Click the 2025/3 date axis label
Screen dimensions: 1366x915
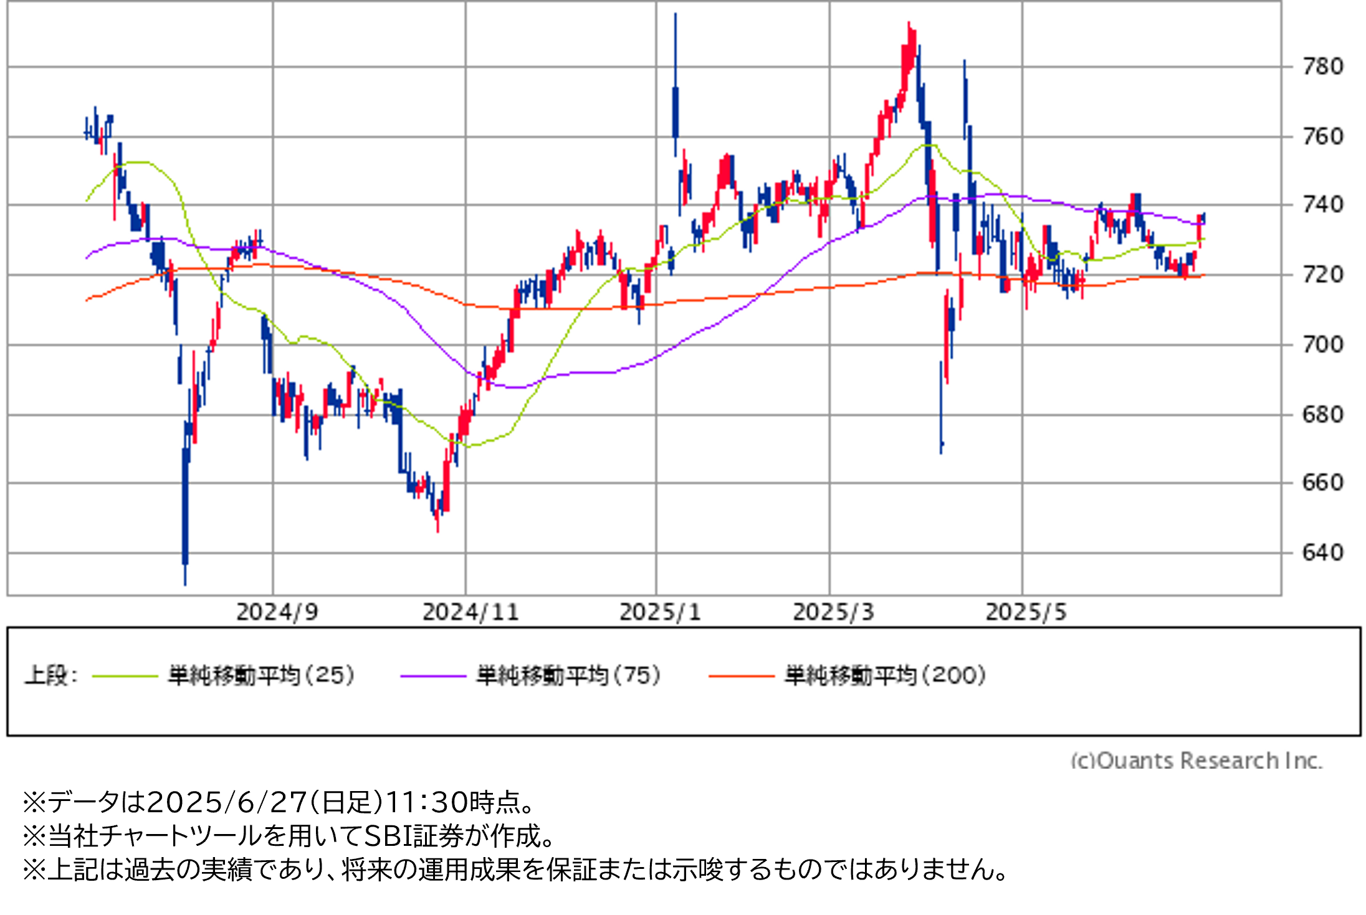click(x=833, y=612)
